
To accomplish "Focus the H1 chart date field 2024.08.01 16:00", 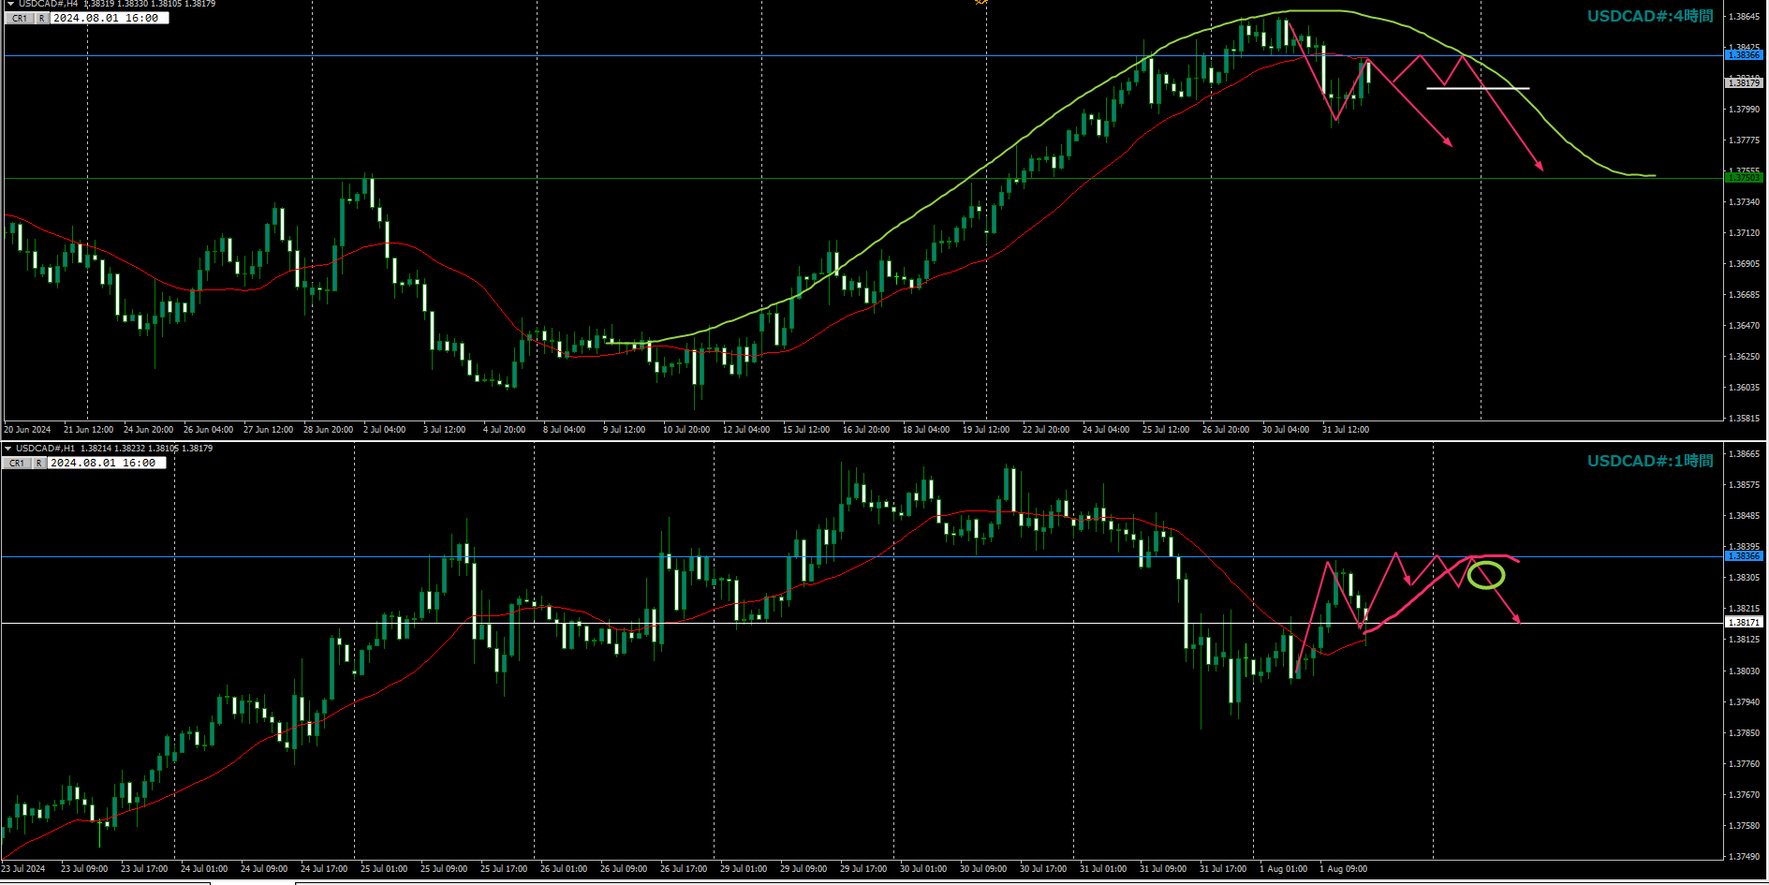I will pyautogui.click(x=106, y=463).
